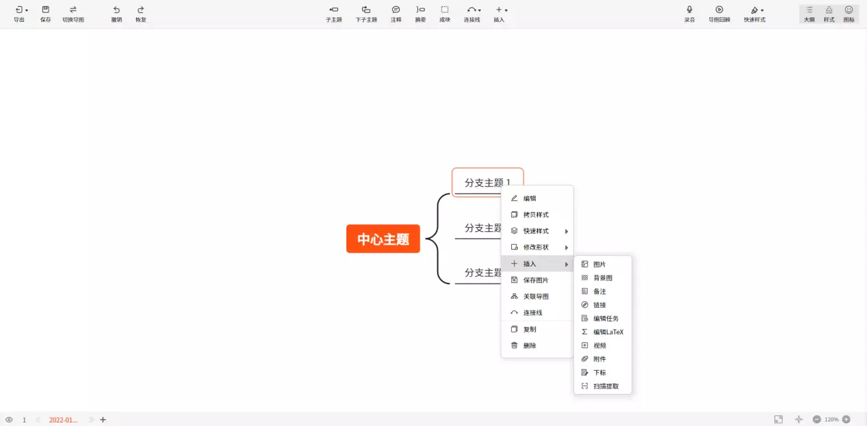Choose 编辑 in context menu
The height and width of the screenshot is (426, 867).
(x=537, y=198)
